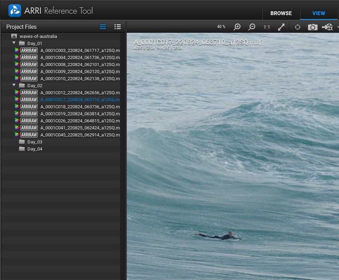Collapse the Day_02 folder
Image resolution: width=339 pixels, height=280 pixels.
click(14, 85)
